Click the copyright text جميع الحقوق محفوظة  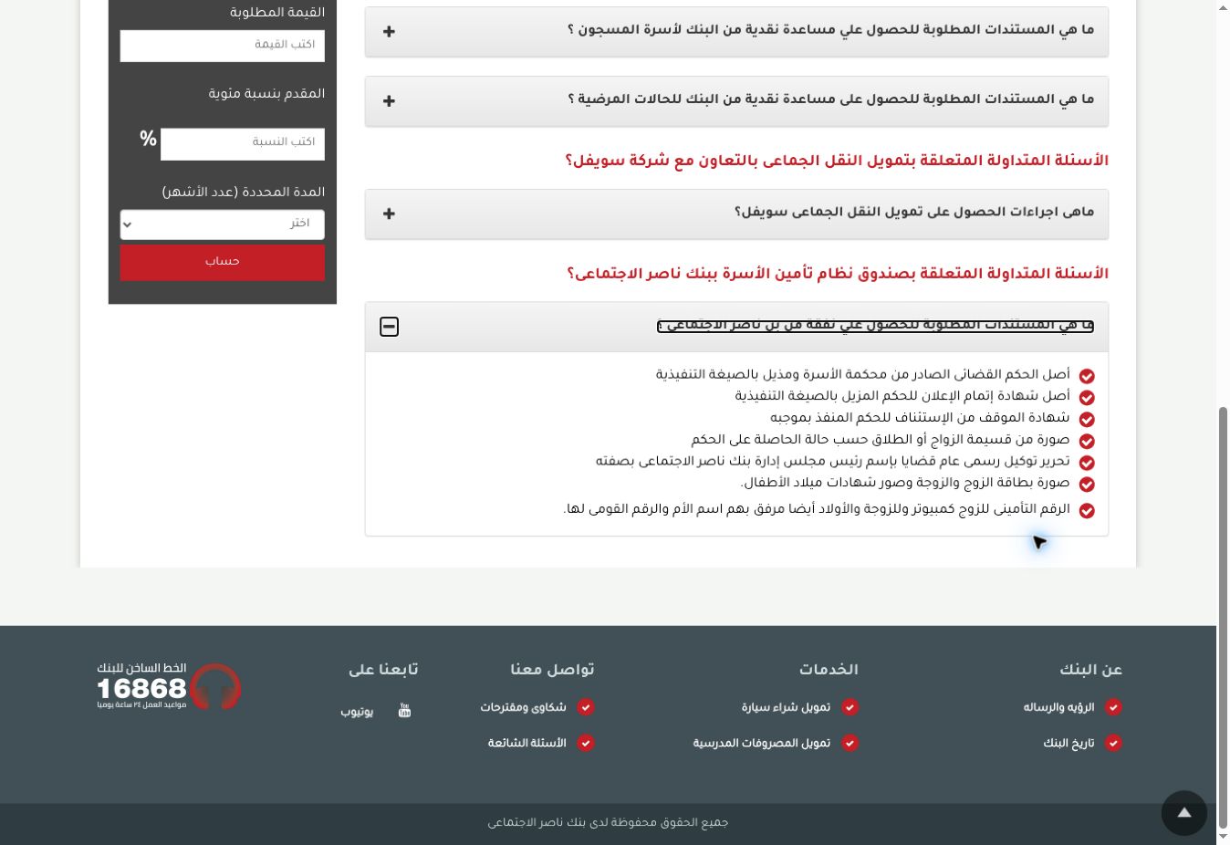click(608, 823)
